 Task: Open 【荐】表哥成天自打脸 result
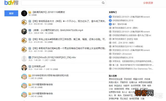point(69,48)
